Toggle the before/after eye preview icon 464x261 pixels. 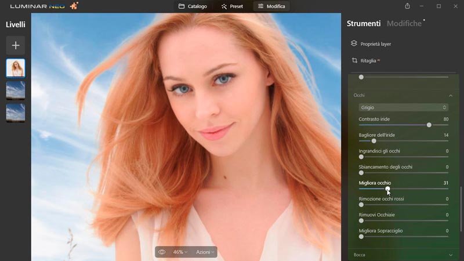coord(162,252)
